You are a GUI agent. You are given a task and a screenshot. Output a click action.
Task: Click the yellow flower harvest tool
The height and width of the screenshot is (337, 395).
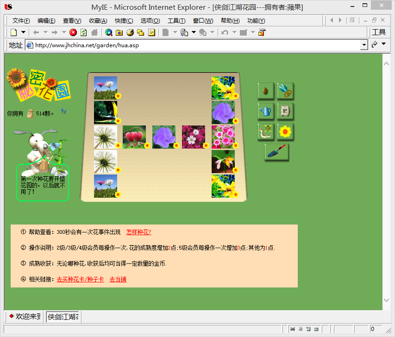click(285, 131)
